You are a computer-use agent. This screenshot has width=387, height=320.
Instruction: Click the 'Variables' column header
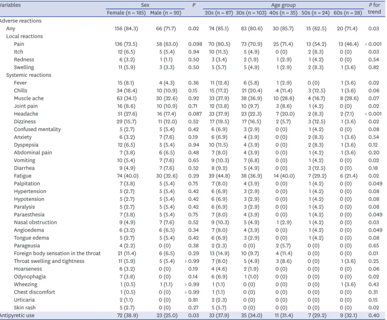(x=10, y=5)
